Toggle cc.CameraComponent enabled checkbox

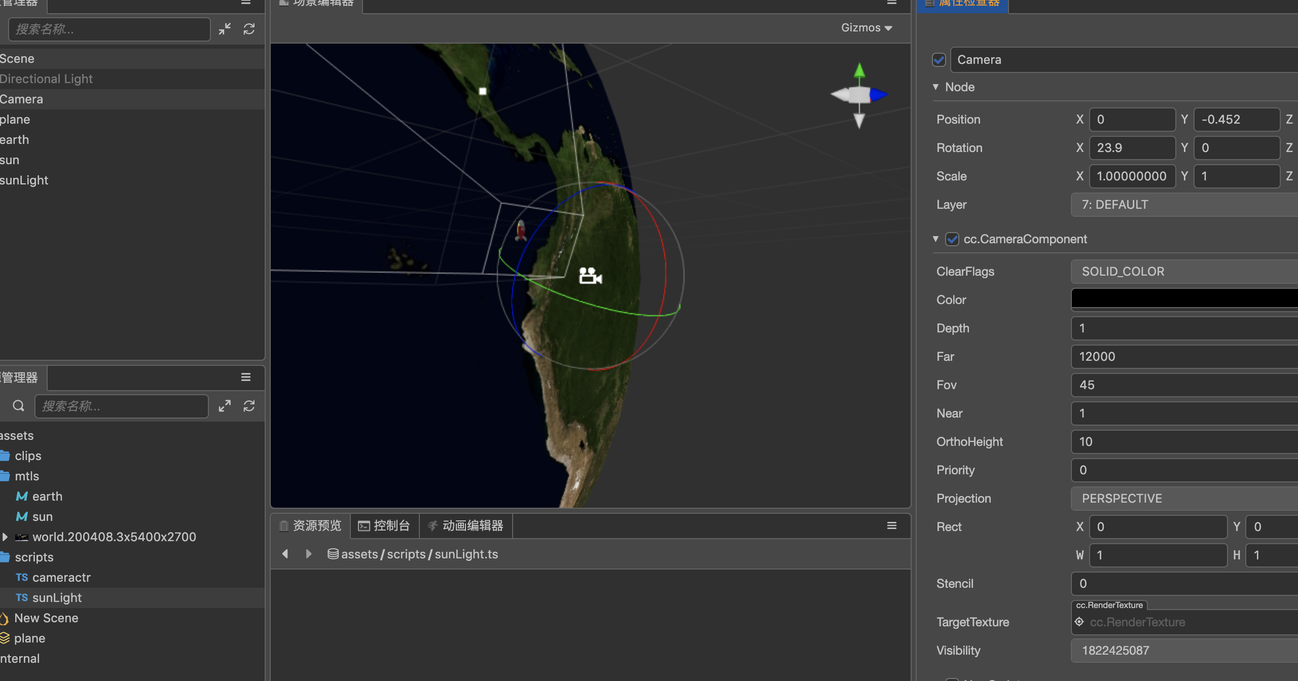[x=952, y=239]
